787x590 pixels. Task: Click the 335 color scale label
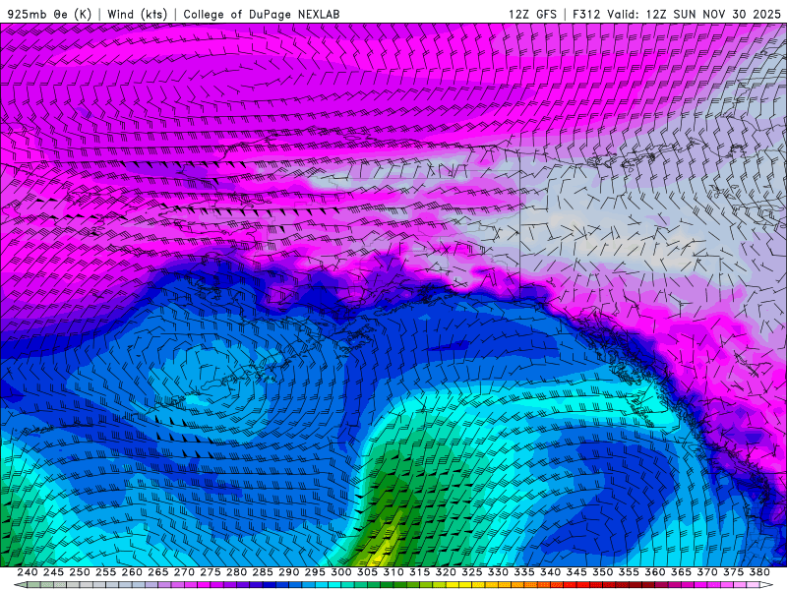[524, 572]
